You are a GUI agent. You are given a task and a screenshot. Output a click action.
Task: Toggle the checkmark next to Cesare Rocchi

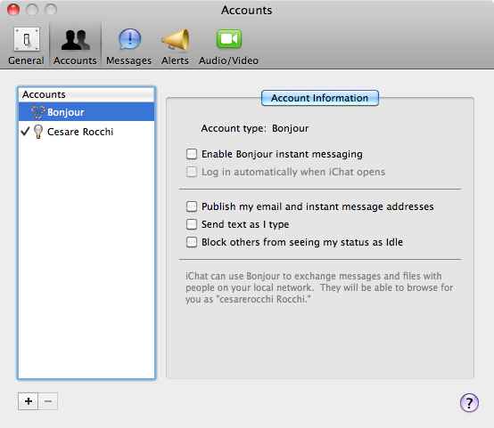coord(25,131)
